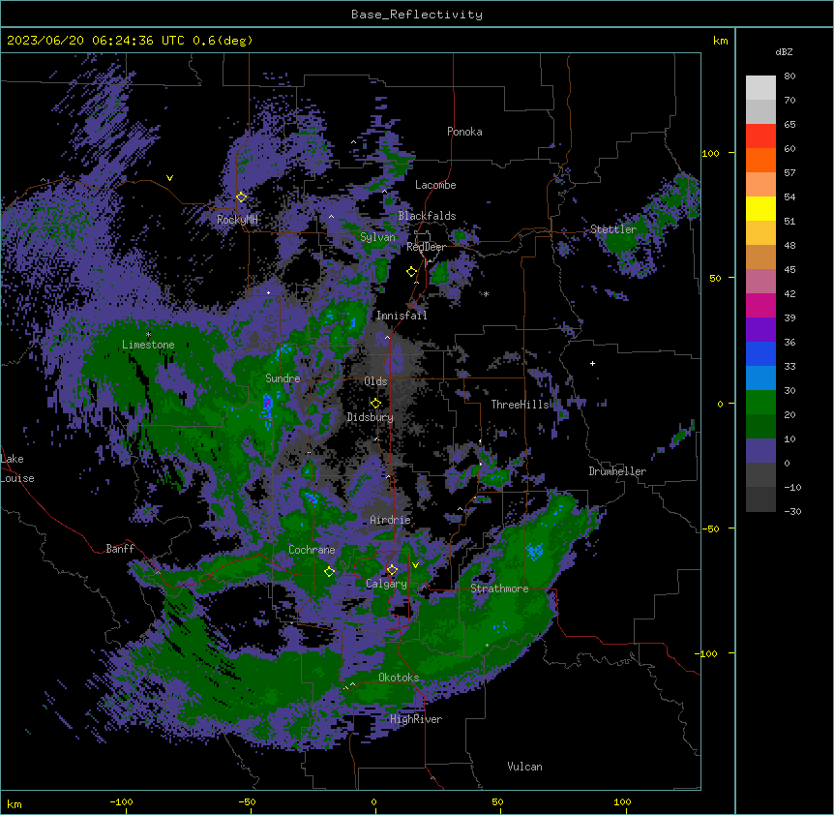Click the ThreeHills town label
The width and height of the screenshot is (834, 815).
pos(520,405)
